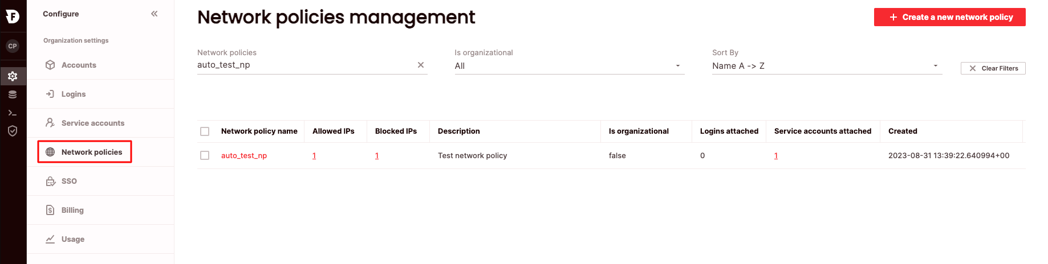The height and width of the screenshot is (264, 1048).
Task: Click the Clear Filters button
Action: [x=993, y=68]
